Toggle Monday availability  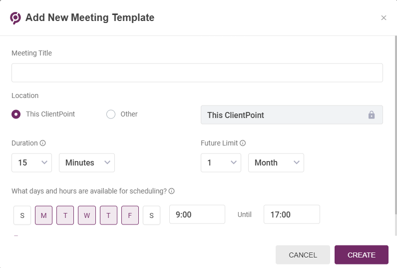[x=44, y=215]
